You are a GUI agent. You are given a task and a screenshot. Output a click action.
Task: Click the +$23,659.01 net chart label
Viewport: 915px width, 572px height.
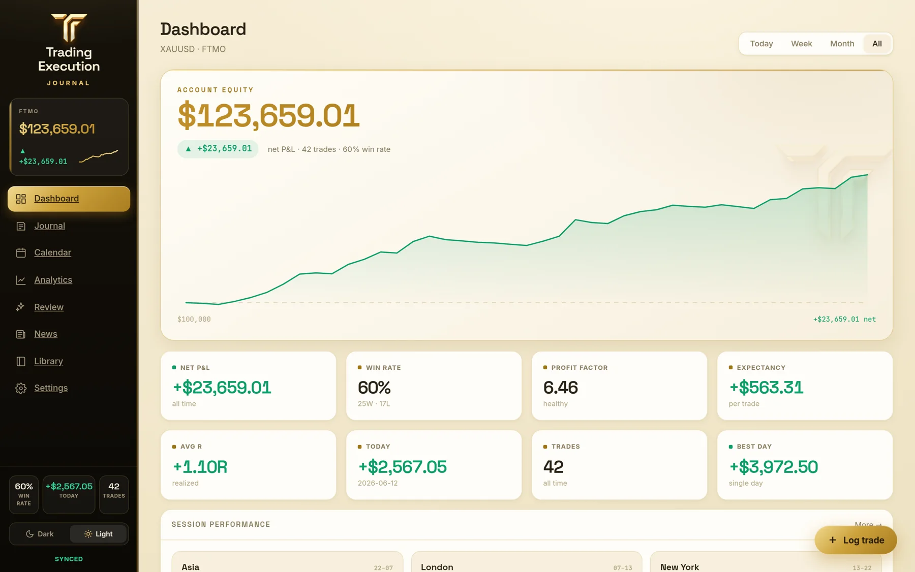[844, 319]
